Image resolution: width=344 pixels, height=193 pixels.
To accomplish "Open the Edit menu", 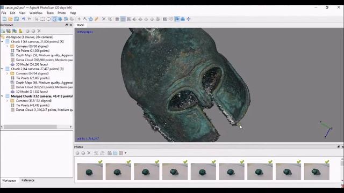I will tap(12, 13).
